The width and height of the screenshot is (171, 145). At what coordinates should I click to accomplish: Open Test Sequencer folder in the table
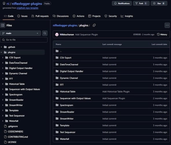pos(68,132)
